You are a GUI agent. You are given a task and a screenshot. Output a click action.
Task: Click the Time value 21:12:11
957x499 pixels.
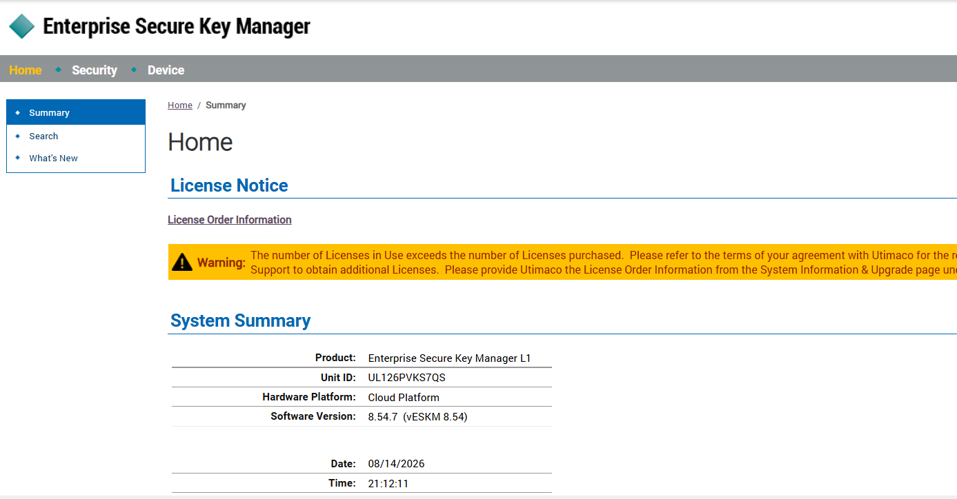(388, 483)
